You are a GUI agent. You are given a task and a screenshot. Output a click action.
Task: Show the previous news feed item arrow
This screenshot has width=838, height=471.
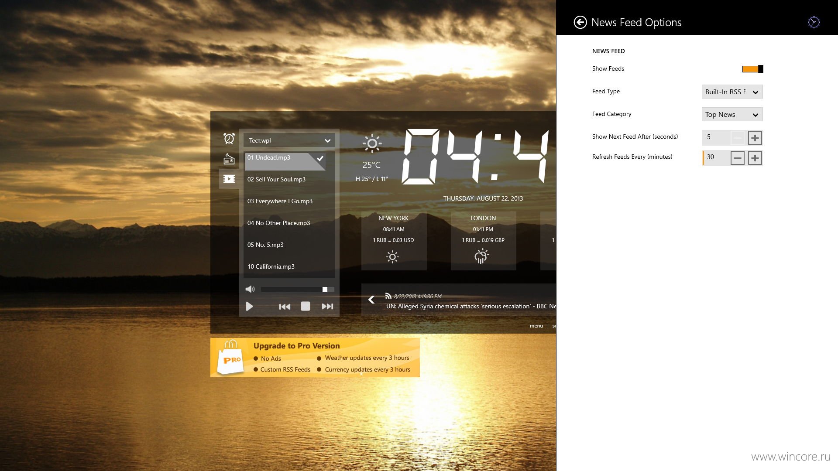point(371,300)
